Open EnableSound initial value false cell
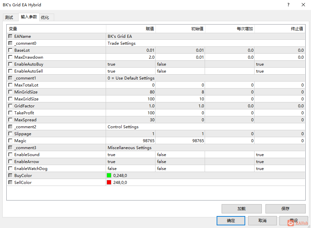Screen dimensions: 311x228 [180, 154]
